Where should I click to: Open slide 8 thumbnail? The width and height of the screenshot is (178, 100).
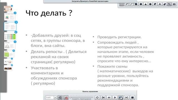click(8, 68)
